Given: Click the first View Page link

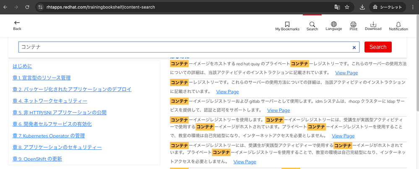Looking at the screenshot, I should (x=346, y=73).
